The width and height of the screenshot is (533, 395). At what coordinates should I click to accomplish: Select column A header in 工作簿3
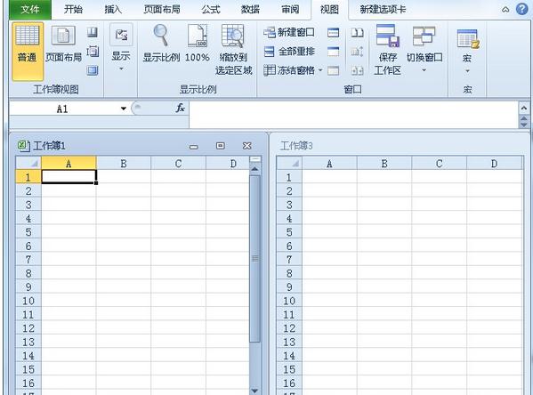click(329, 164)
